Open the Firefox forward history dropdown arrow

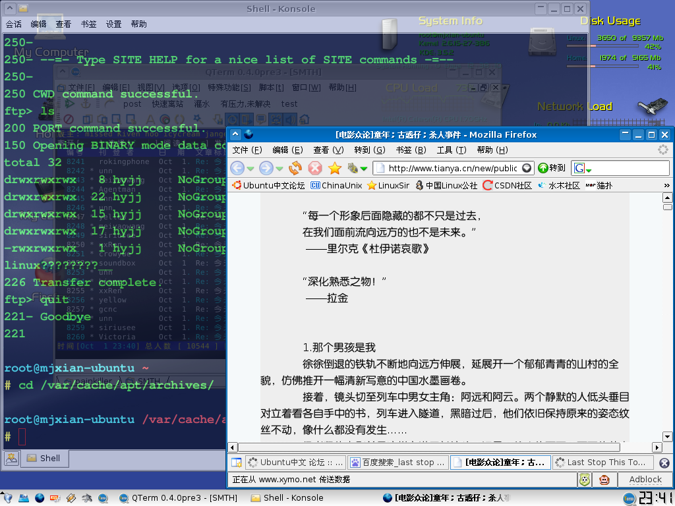[x=279, y=169]
